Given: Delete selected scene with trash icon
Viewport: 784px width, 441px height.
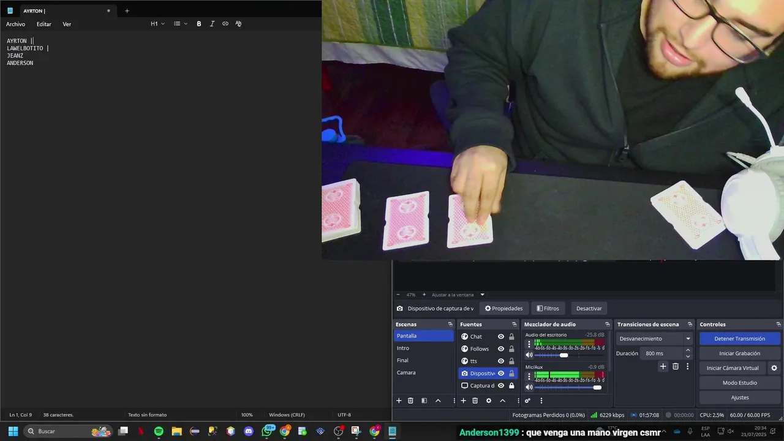Looking at the screenshot, I should pyautogui.click(x=410, y=401).
